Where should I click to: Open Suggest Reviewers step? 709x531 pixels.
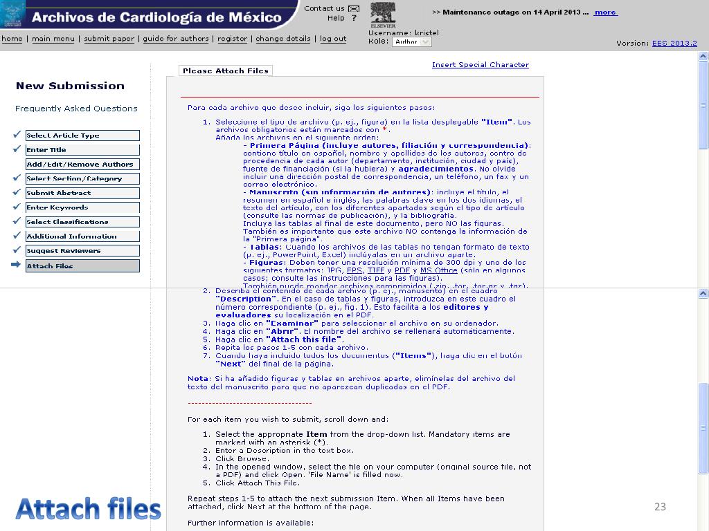click(82, 251)
